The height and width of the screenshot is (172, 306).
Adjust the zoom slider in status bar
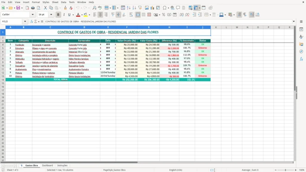285,170
